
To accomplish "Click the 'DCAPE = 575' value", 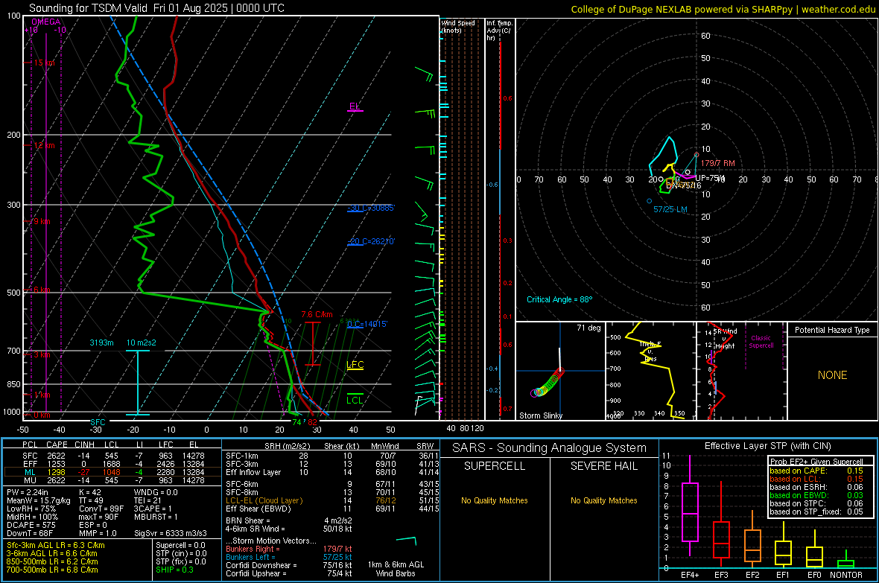I will [x=31, y=525].
